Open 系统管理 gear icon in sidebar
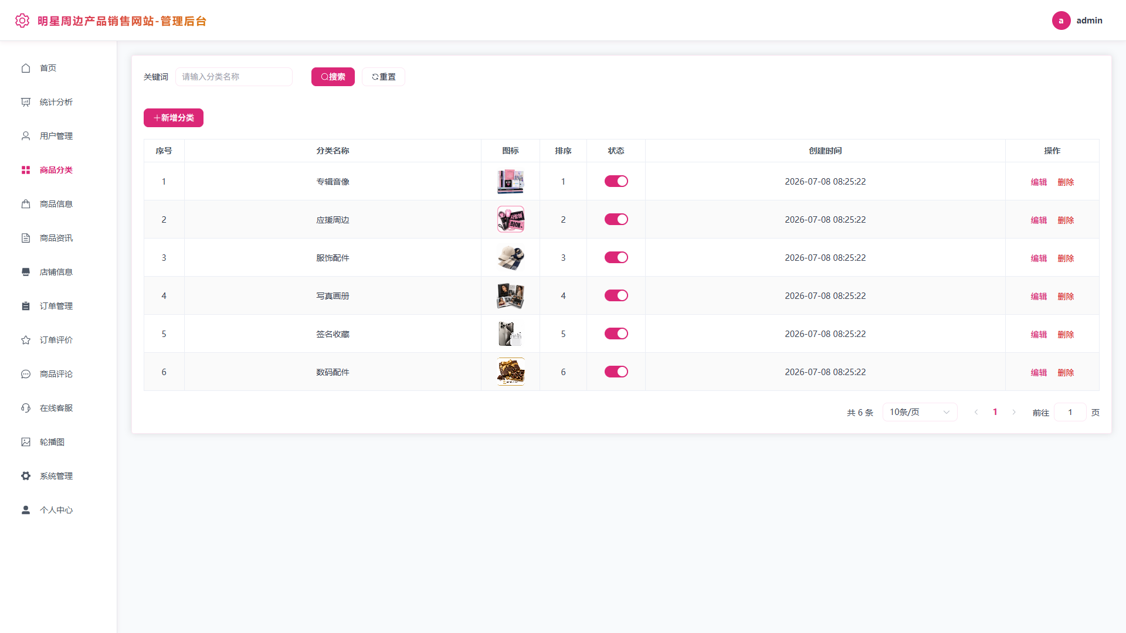 pos(26,476)
